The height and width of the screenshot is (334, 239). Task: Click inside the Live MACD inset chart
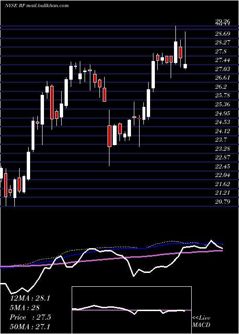pyautogui.click(x=131, y=310)
